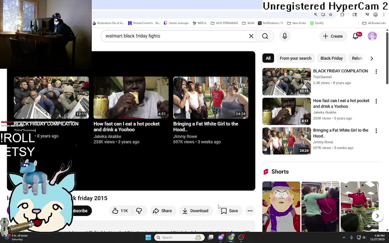Click the magnifier search button on YouTube
Image resolution: width=389 pixels, height=243 pixels.
[265, 36]
